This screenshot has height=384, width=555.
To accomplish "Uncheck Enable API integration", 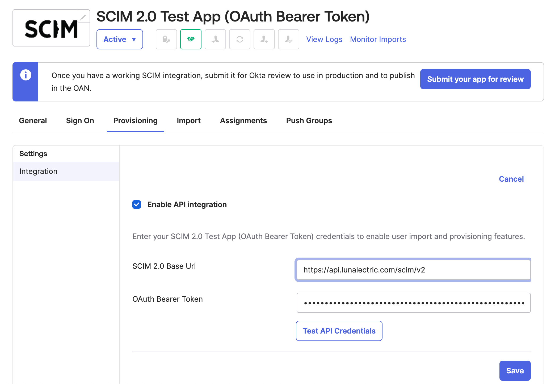I will (137, 204).
